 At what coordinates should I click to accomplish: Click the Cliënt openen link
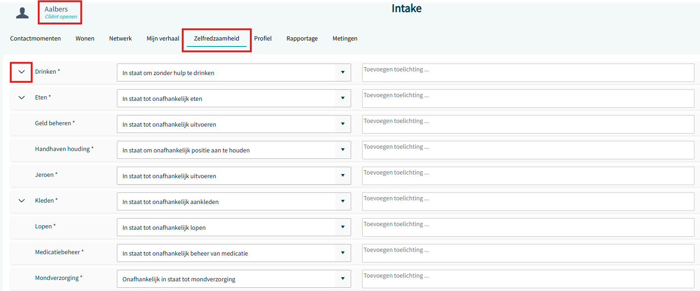coord(61,17)
